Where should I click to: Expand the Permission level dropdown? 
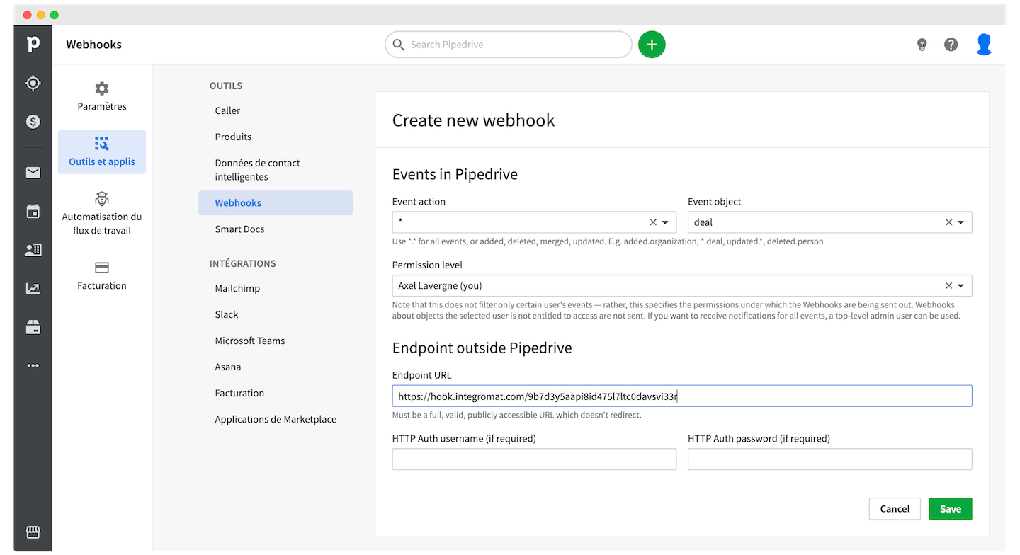tap(960, 285)
